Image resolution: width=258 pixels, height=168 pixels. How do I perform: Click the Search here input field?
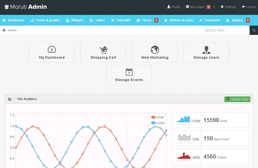pyautogui.click(x=225, y=30)
